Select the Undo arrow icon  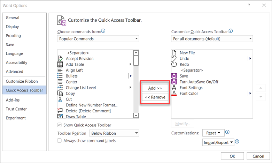(x=174, y=59)
